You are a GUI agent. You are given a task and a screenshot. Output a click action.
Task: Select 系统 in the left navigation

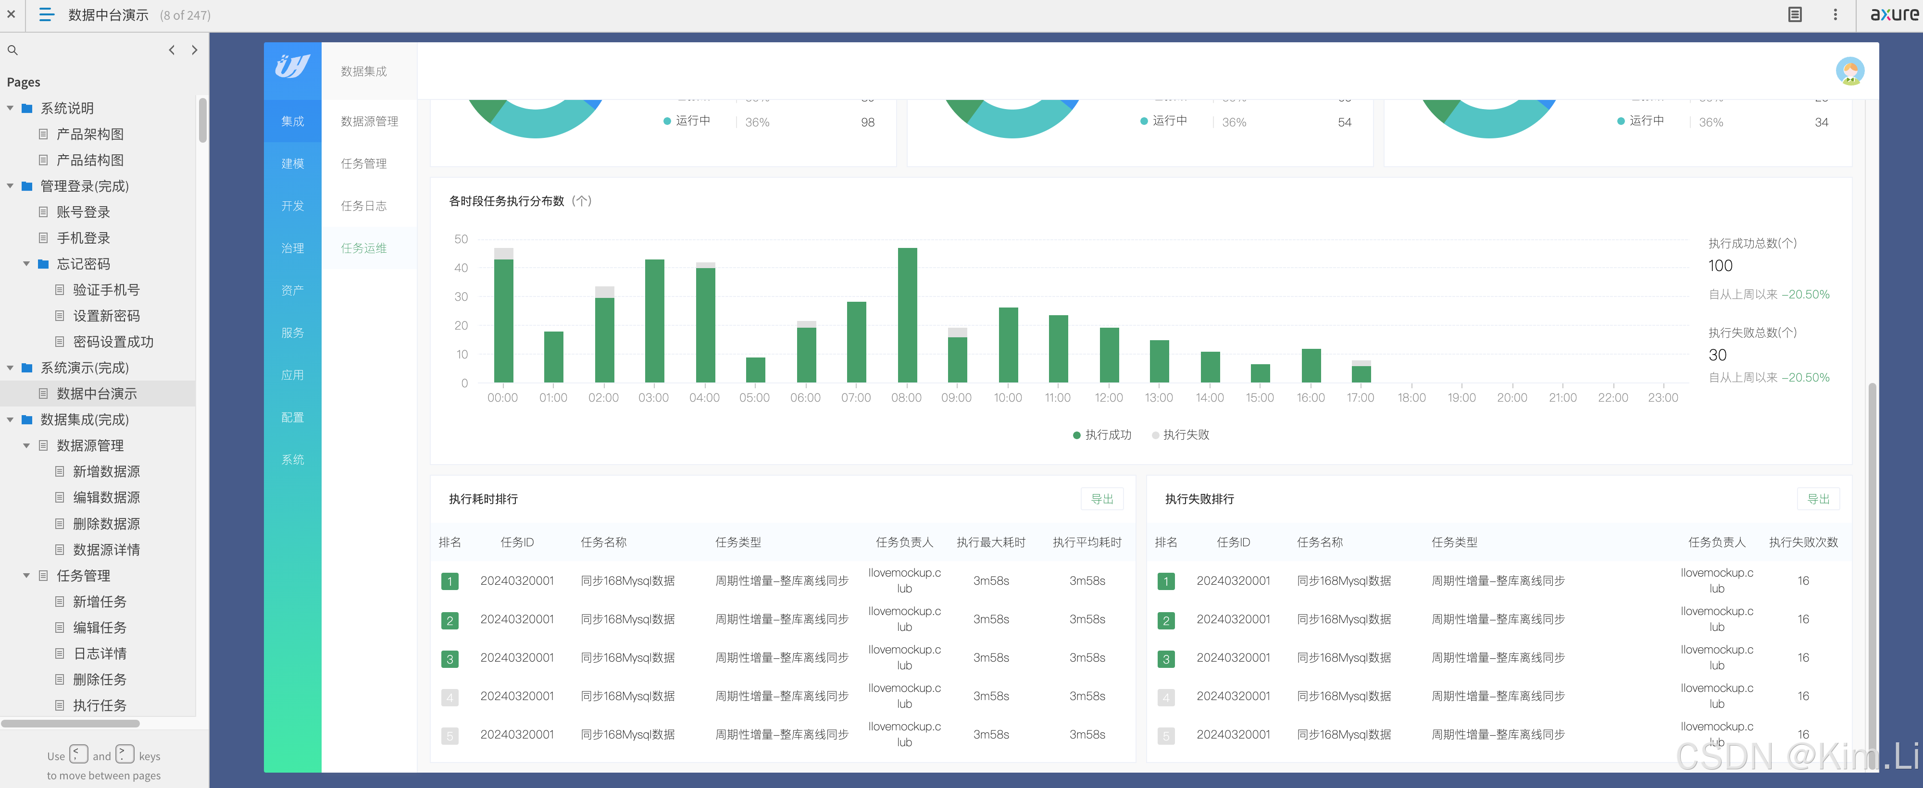(x=293, y=460)
